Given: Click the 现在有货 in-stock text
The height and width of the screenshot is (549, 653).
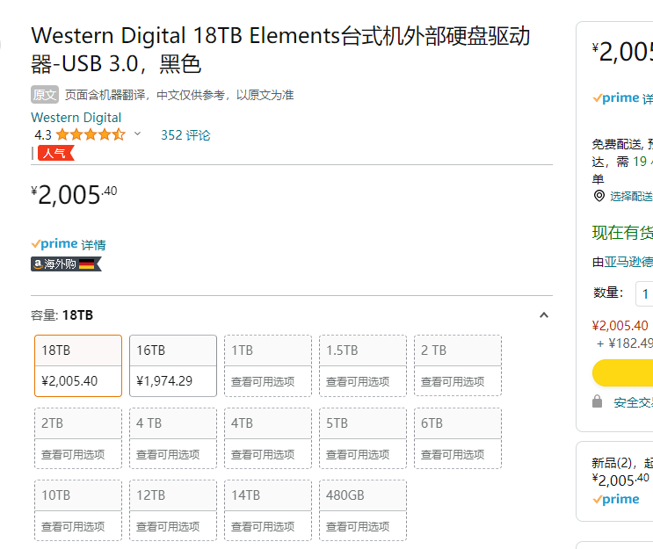Looking at the screenshot, I should 622,232.
